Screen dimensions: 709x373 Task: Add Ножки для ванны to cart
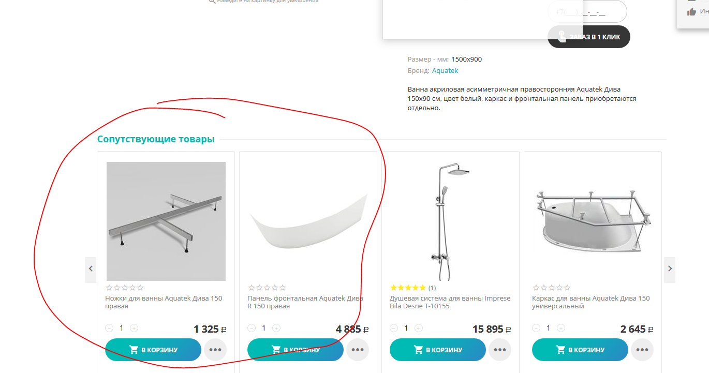coord(153,350)
